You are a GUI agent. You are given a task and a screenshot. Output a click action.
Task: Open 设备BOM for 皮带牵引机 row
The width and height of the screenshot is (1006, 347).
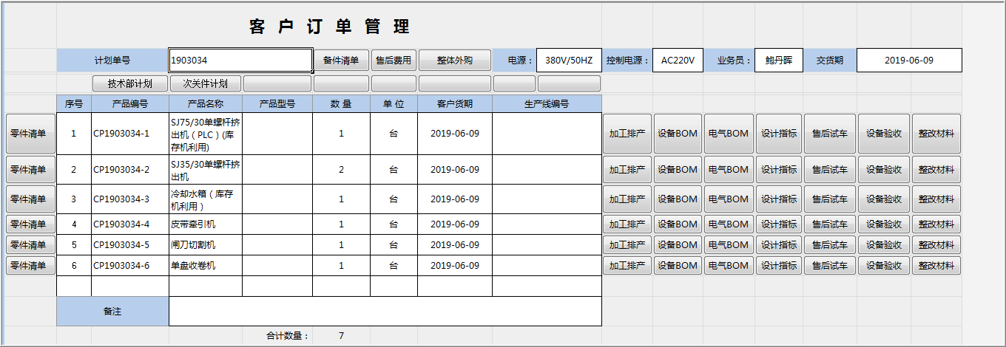coord(678,224)
